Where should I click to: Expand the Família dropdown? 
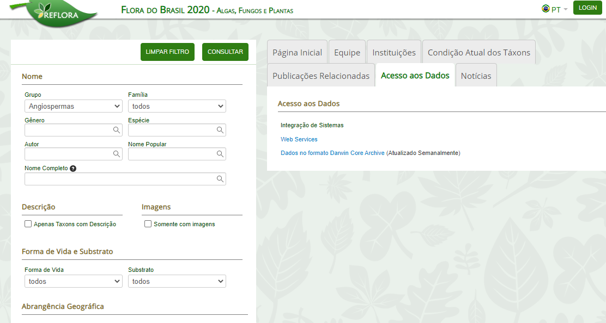177,106
